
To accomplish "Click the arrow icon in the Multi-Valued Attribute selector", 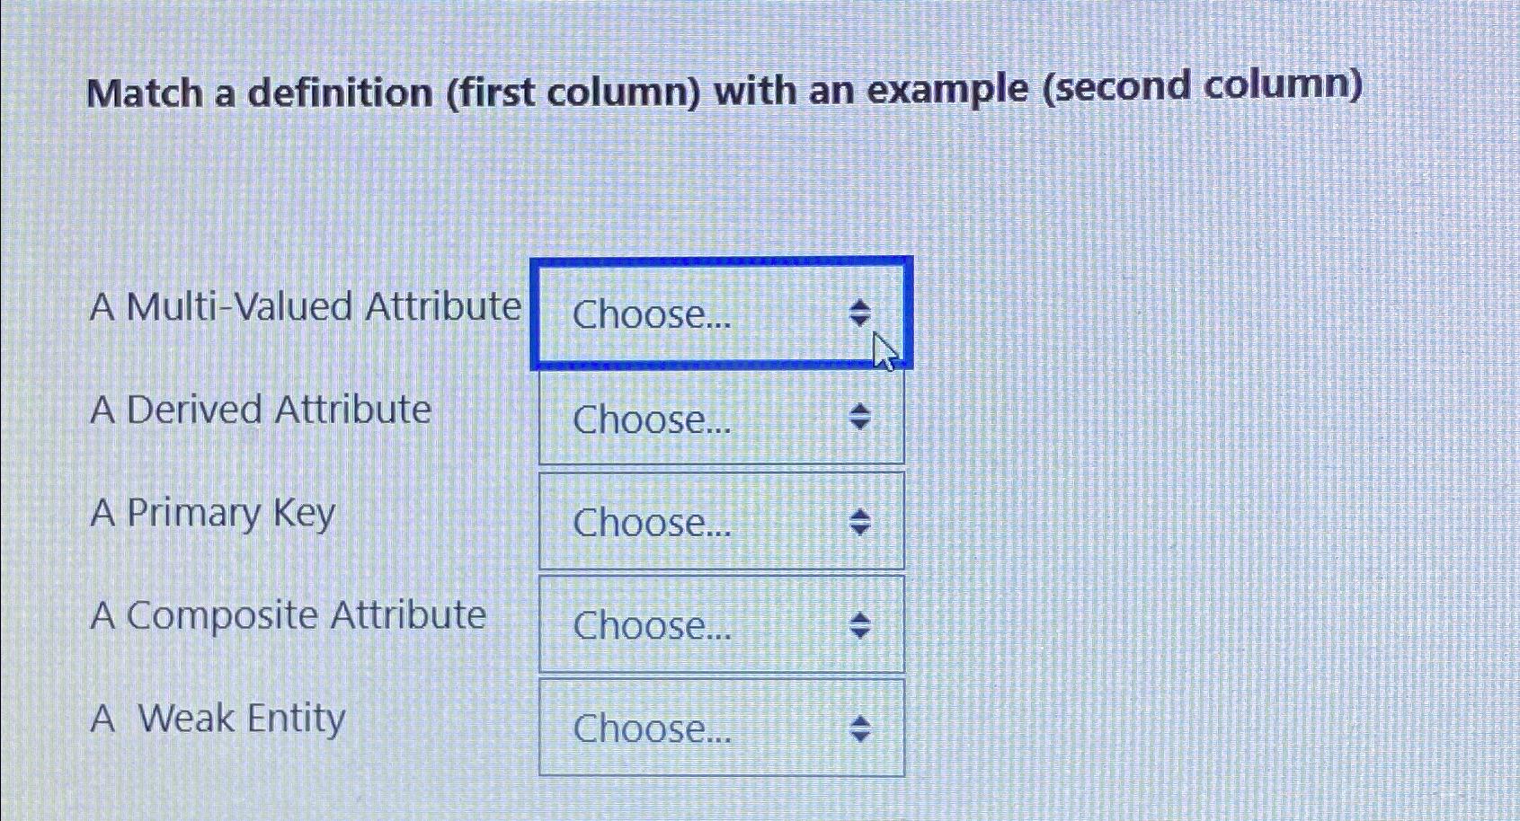I will [860, 315].
